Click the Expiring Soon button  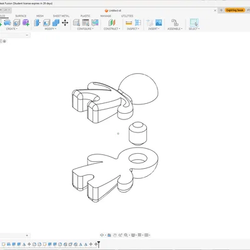tap(235, 10)
